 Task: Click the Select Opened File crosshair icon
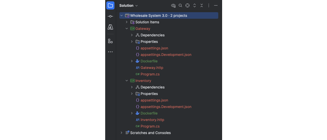[187, 5]
